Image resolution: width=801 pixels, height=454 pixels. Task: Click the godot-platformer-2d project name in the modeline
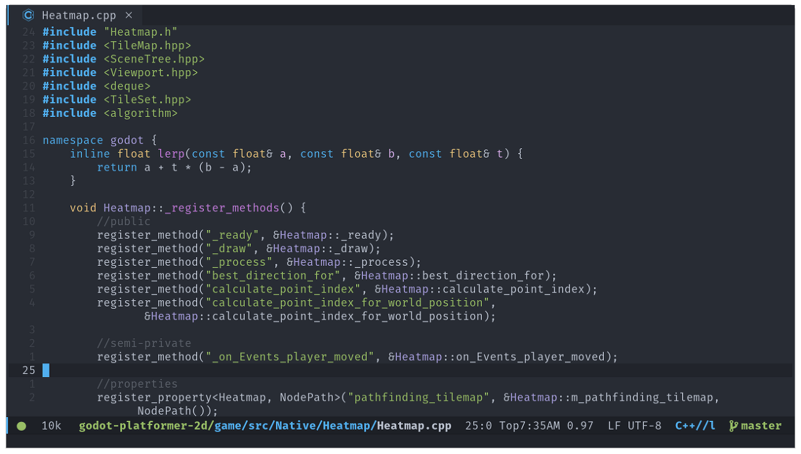tap(144, 426)
